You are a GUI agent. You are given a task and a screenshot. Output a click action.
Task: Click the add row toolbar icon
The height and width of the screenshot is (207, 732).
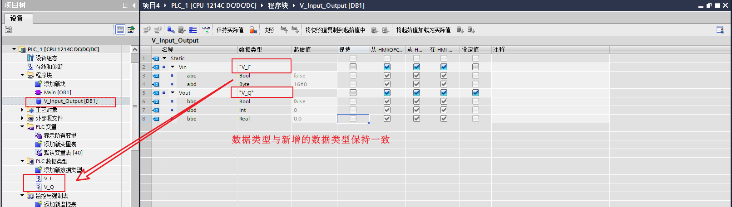coord(158,30)
